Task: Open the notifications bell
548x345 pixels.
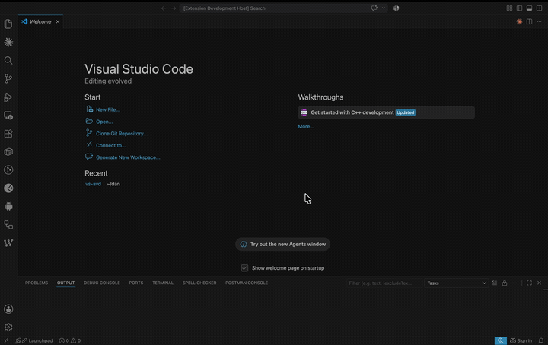Action: pyautogui.click(x=541, y=340)
